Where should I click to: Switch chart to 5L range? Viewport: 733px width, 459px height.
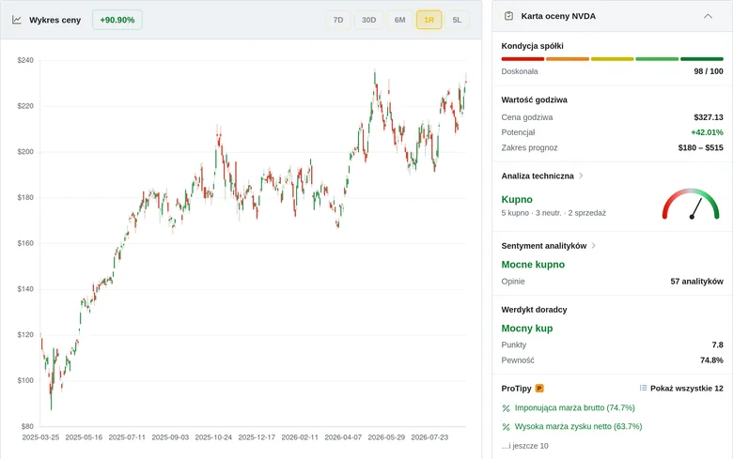(457, 20)
